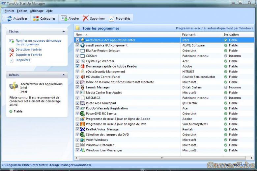Toggle the MSSMSGS checkbox

[77, 98]
